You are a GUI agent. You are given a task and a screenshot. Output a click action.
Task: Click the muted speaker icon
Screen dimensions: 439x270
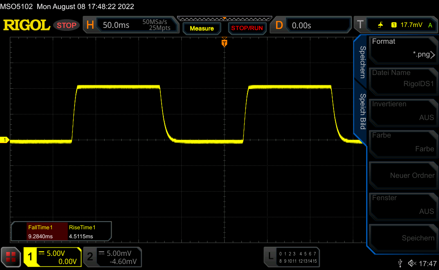pyautogui.click(x=412, y=263)
